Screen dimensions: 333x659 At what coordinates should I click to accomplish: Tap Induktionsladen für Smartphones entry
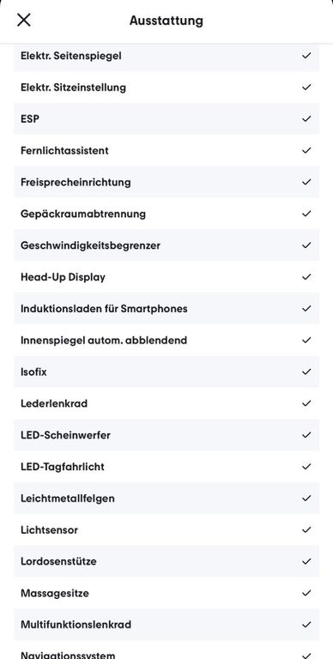click(x=166, y=309)
